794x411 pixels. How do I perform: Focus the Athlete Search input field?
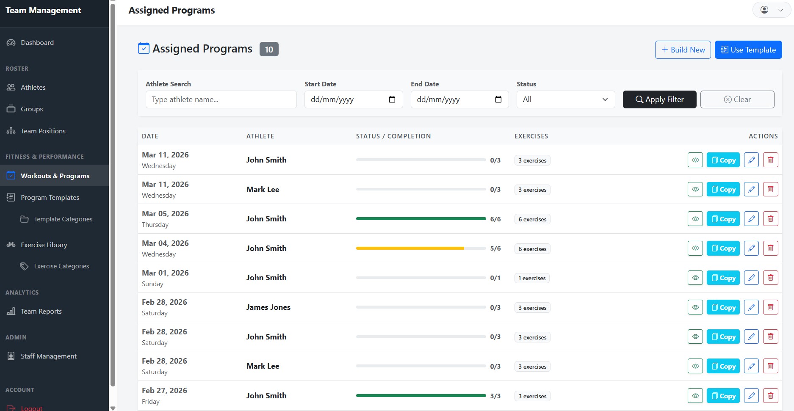[x=221, y=99]
